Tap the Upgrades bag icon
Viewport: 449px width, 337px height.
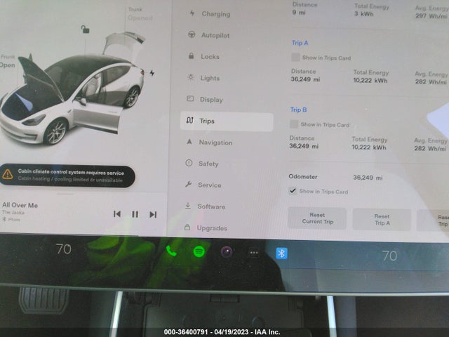tap(187, 227)
